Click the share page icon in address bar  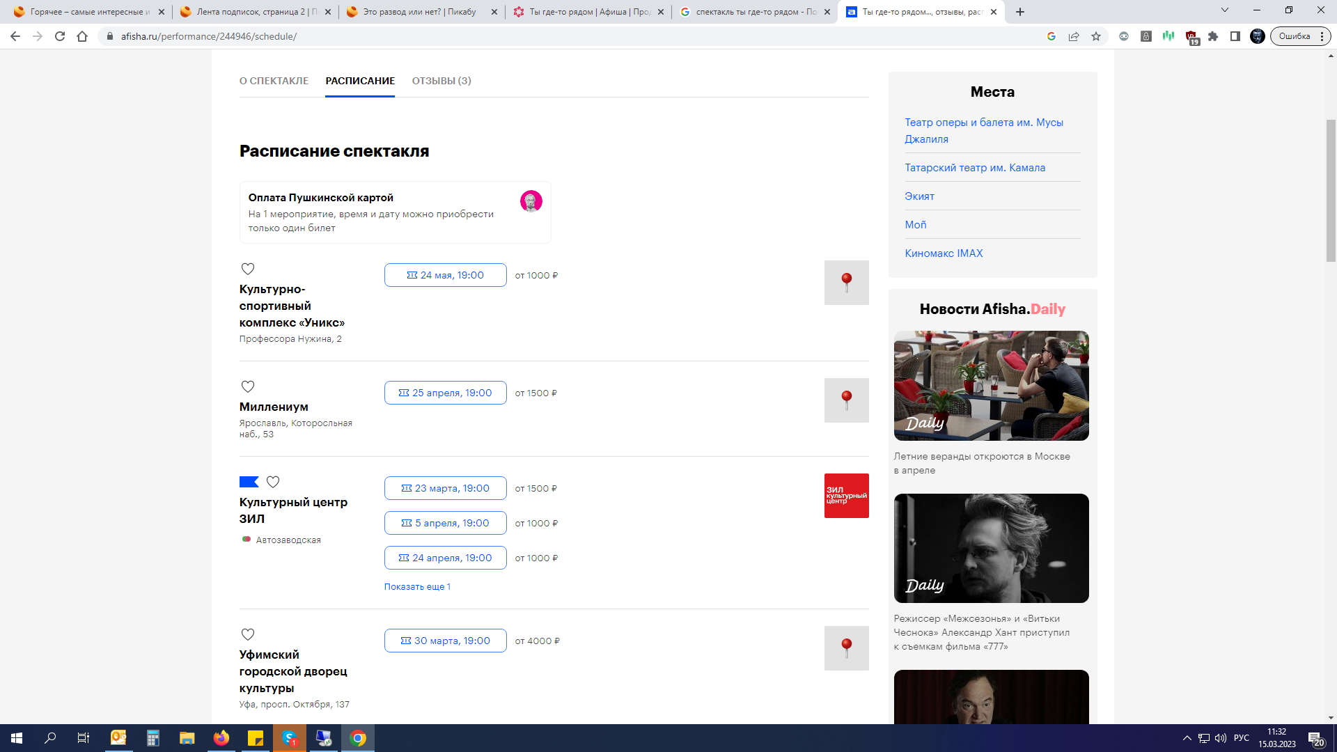click(1074, 36)
